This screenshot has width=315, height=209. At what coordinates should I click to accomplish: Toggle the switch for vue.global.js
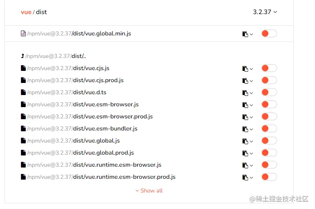[269, 141]
